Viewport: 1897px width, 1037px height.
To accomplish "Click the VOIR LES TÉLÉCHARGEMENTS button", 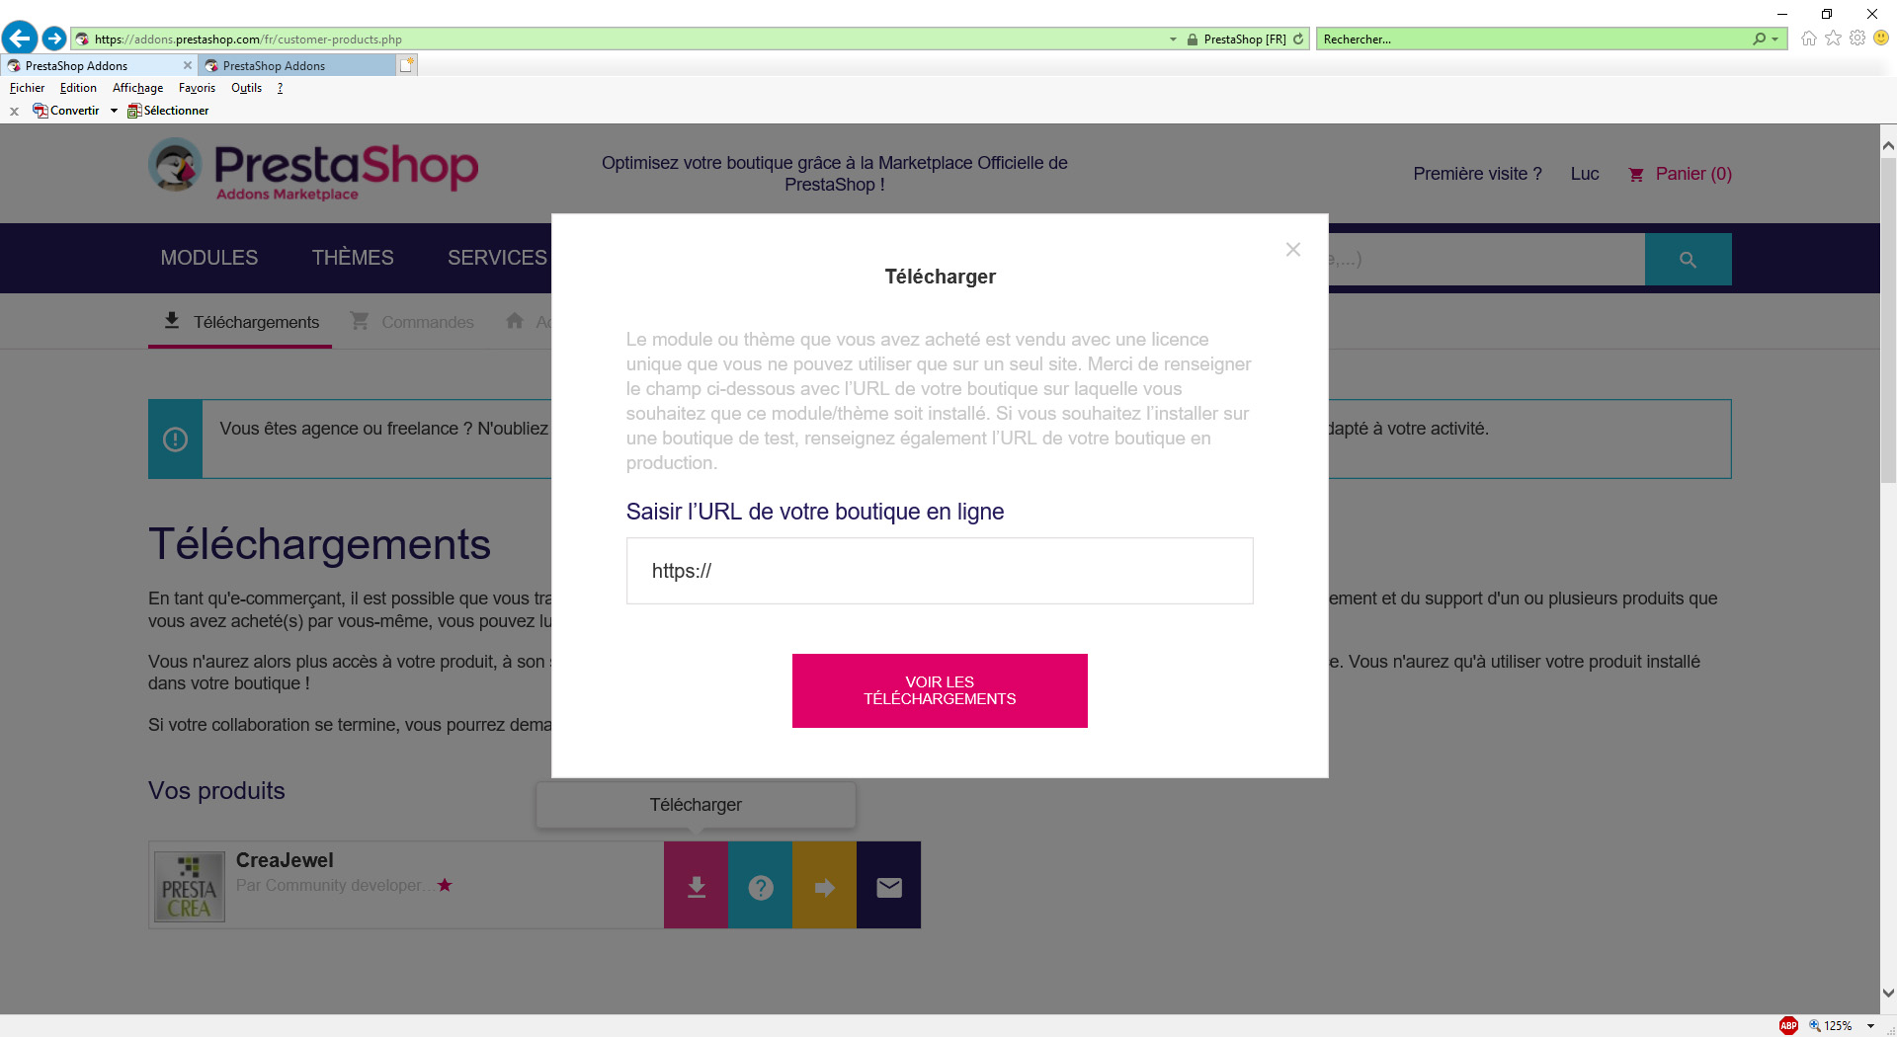I will [x=940, y=690].
